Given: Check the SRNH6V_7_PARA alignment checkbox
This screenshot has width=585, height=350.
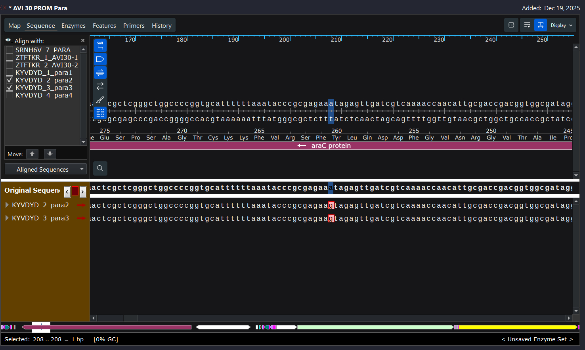Looking at the screenshot, I should pyautogui.click(x=10, y=50).
